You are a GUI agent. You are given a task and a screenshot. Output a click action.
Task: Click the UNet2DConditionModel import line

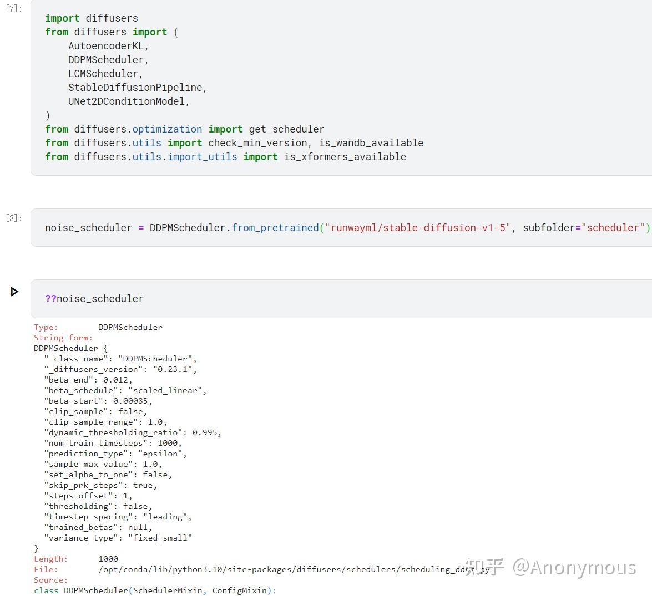click(x=128, y=101)
